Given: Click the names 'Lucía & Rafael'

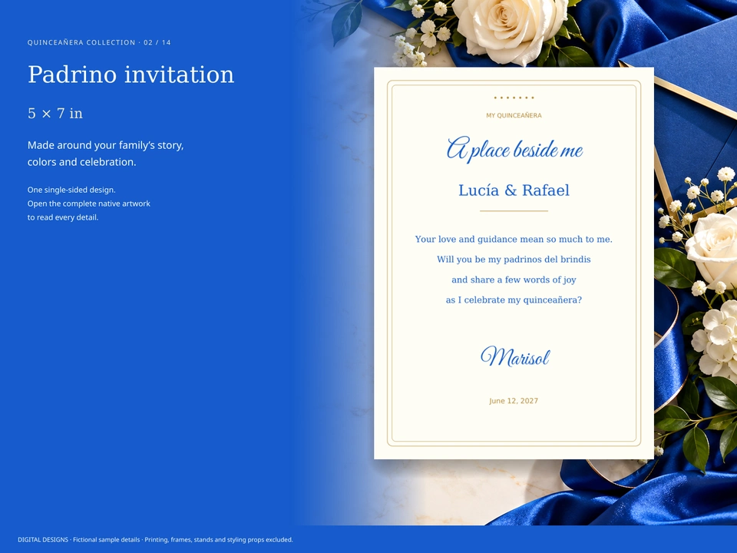Looking at the screenshot, I should click(514, 190).
